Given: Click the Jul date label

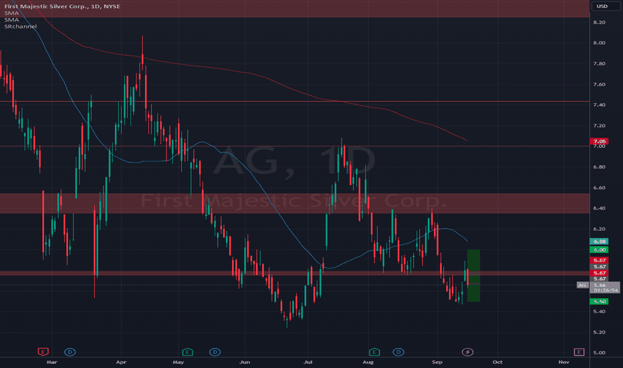Looking at the screenshot, I should coord(308,362).
